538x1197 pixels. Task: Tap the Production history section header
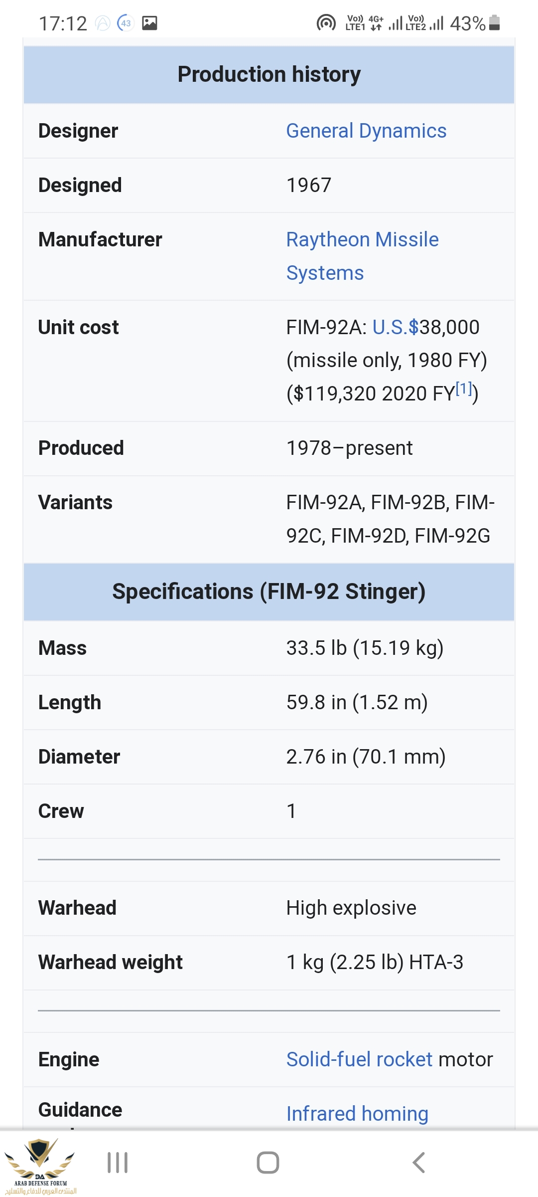[269, 75]
